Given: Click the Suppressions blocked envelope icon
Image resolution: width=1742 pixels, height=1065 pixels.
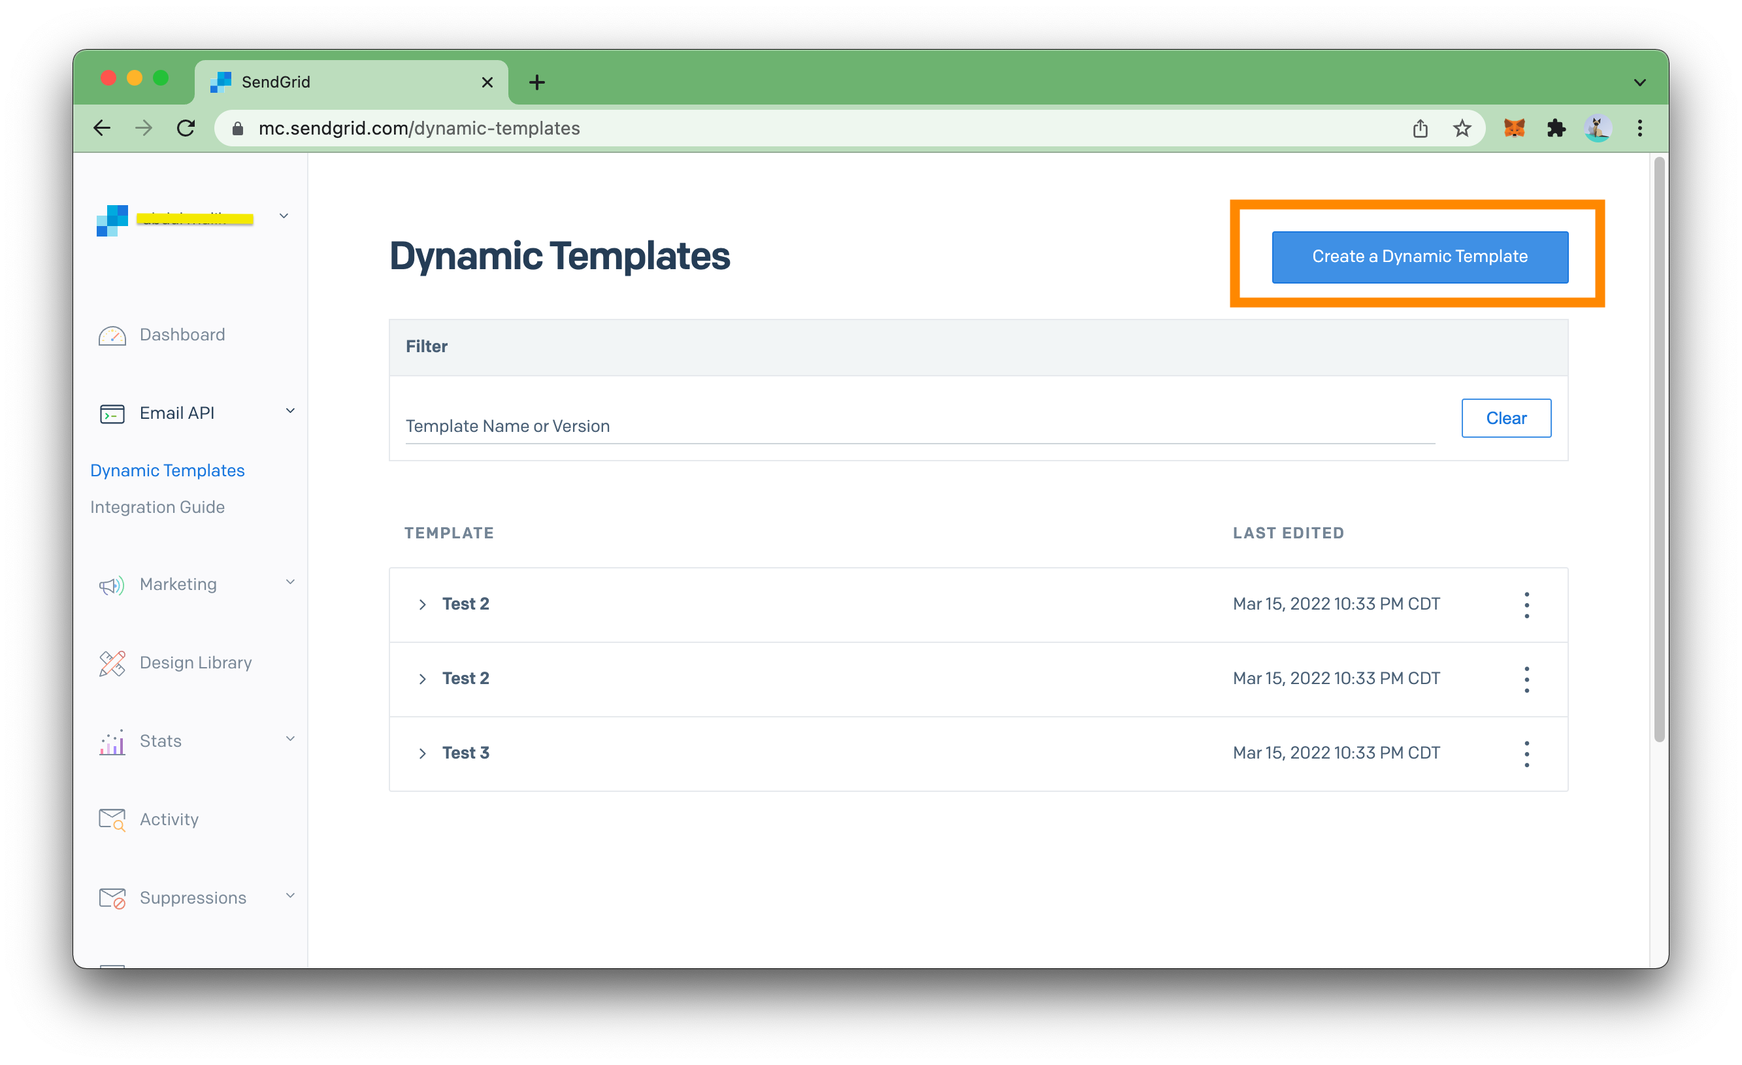Looking at the screenshot, I should click(x=112, y=898).
